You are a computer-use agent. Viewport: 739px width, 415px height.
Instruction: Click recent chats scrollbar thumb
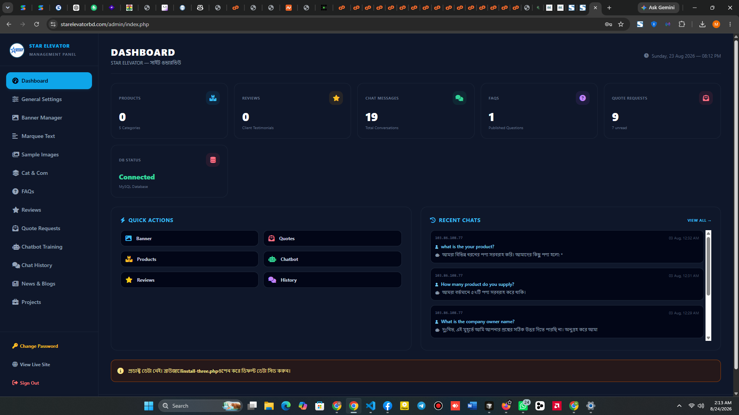coord(708,266)
